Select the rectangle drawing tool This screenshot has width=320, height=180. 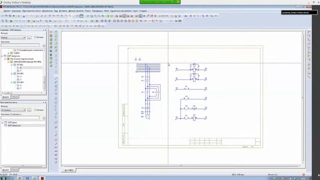56,90
